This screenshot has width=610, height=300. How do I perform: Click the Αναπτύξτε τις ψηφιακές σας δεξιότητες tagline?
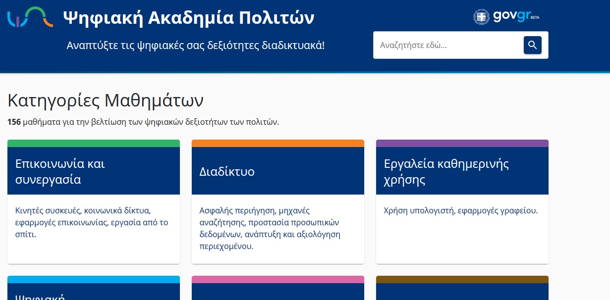point(196,46)
